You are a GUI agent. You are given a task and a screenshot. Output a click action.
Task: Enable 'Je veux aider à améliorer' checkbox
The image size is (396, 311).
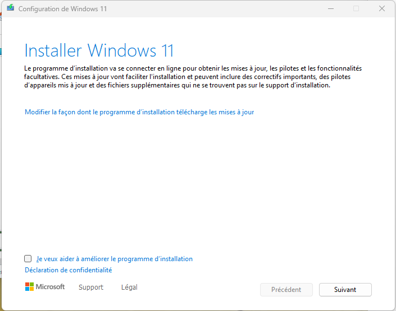point(28,259)
